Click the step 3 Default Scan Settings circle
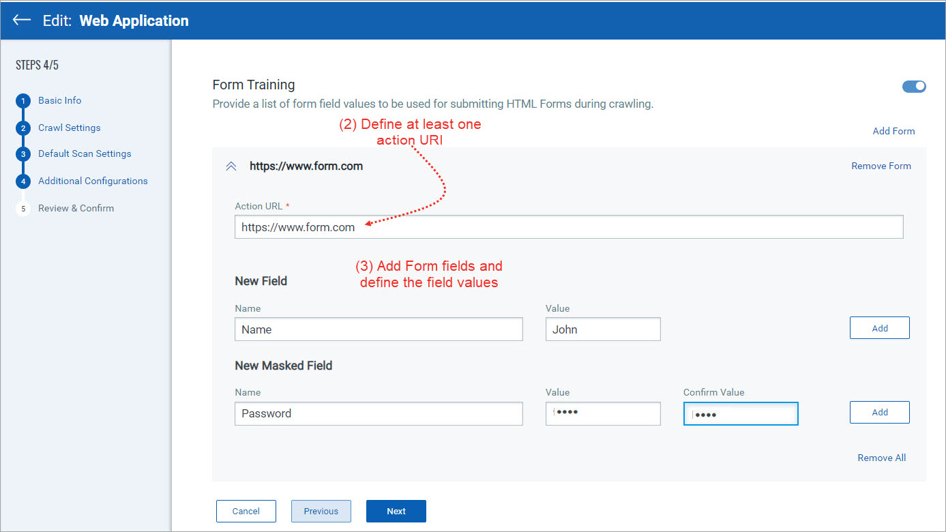 24,153
